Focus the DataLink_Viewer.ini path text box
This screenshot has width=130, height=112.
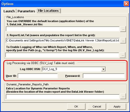(x=63, y=29)
